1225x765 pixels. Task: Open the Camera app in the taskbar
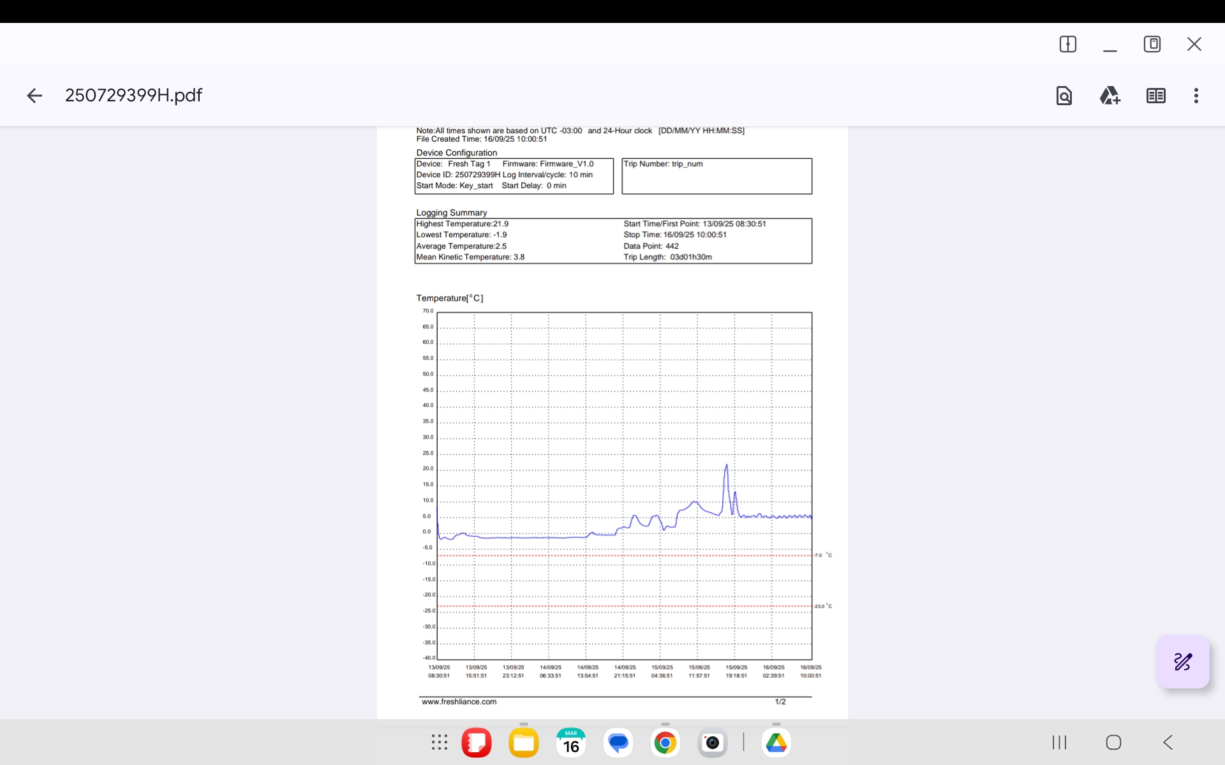(x=712, y=742)
